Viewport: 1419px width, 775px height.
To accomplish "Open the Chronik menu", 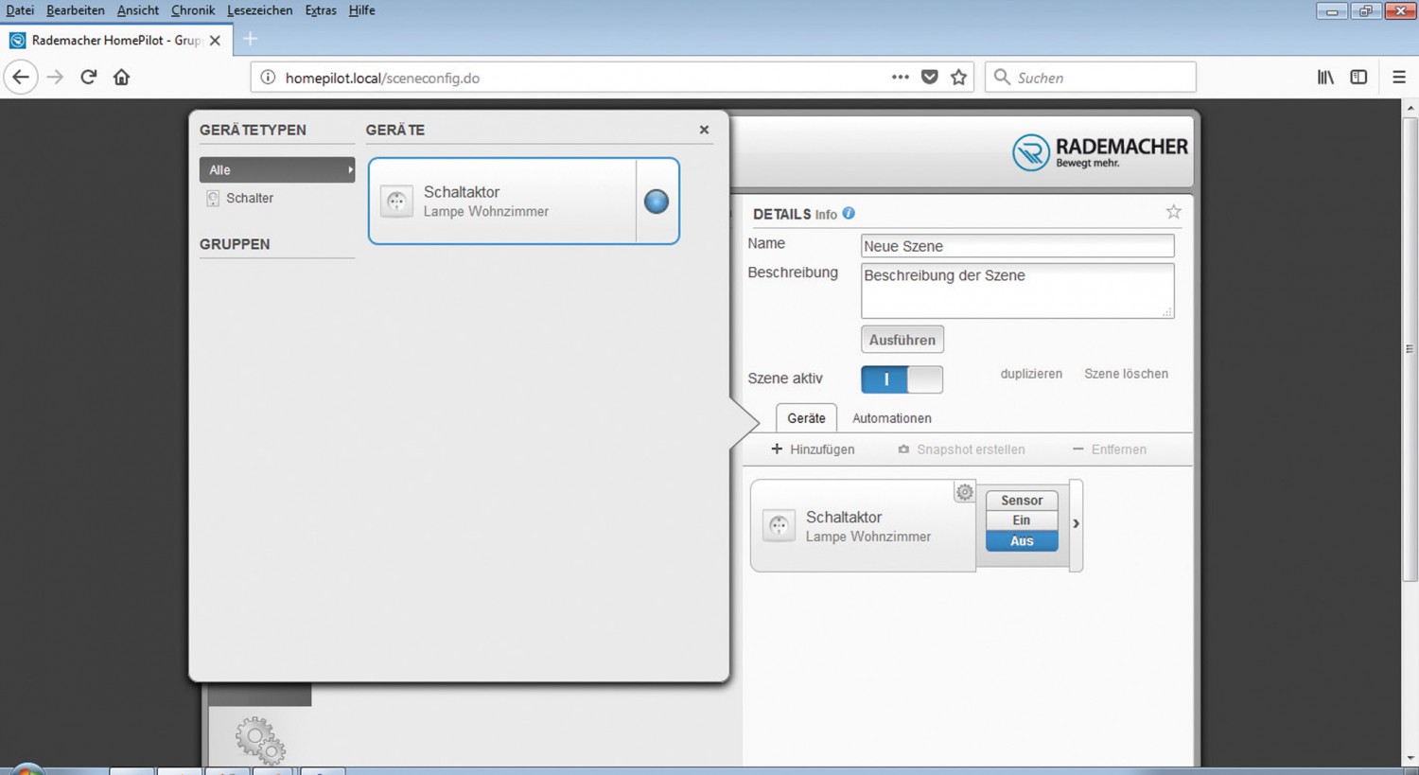I will tap(193, 10).
